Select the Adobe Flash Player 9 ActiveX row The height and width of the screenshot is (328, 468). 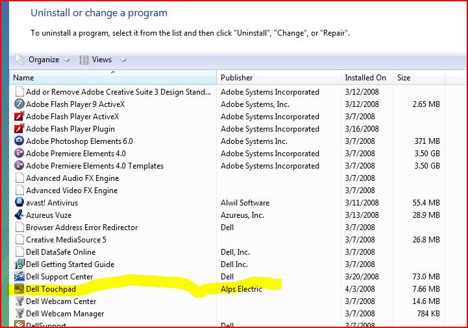click(x=227, y=104)
